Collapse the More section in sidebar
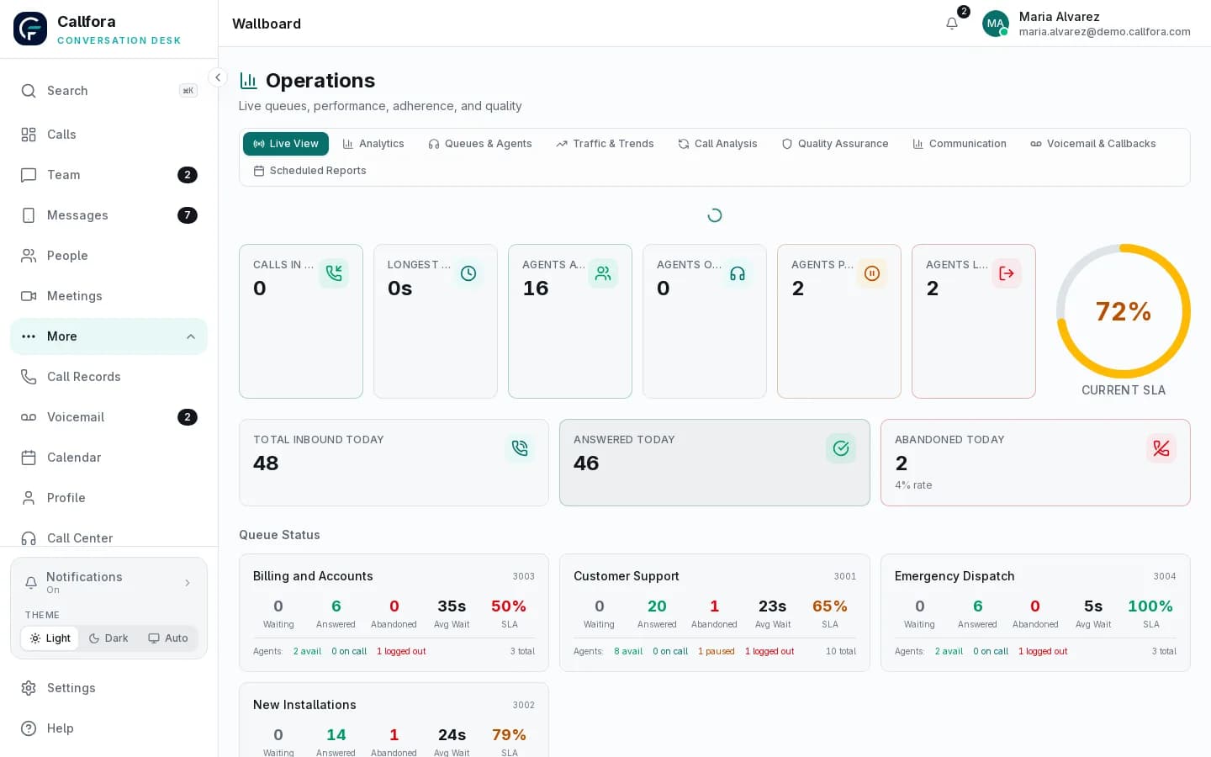The width and height of the screenshot is (1211, 757). pyautogui.click(x=108, y=336)
